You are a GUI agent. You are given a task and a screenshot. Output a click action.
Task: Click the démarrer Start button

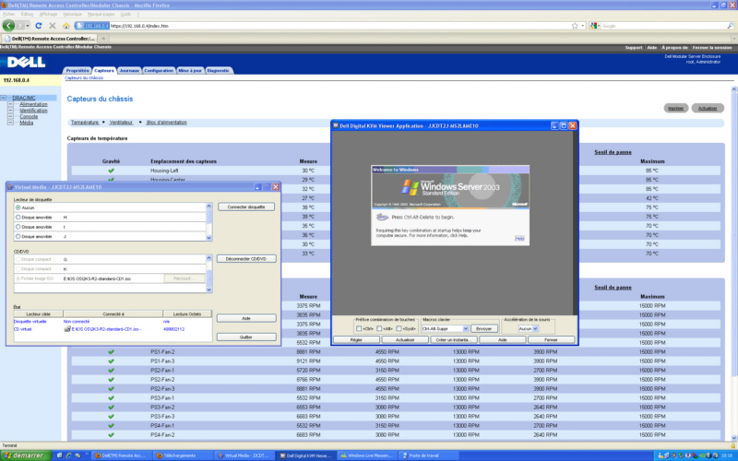[x=26, y=455]
